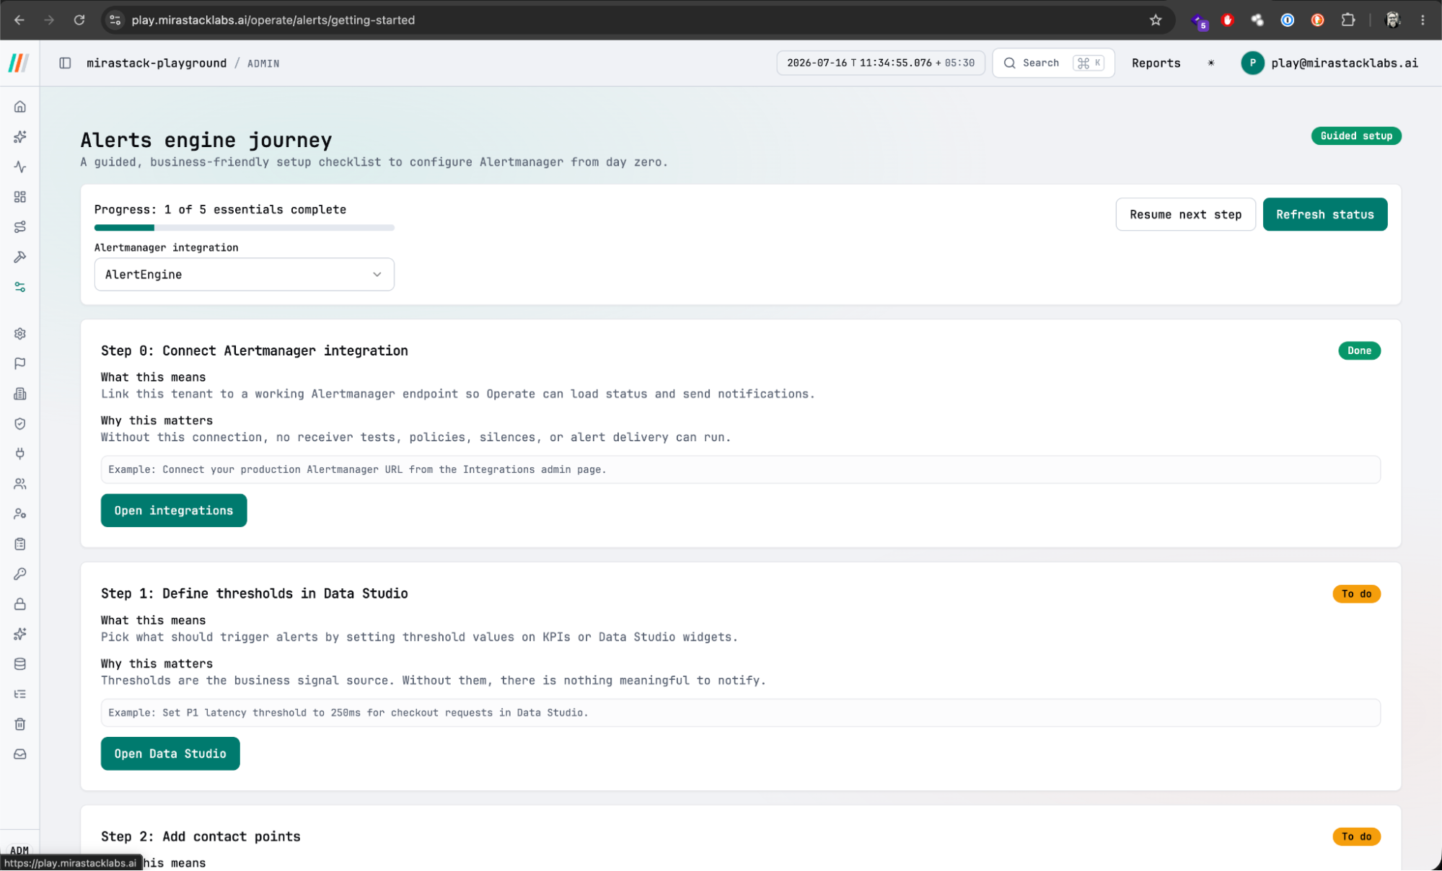Open the database icon in the sidebar
This screenshot has height=871, width=1442.
coord(20,664)
